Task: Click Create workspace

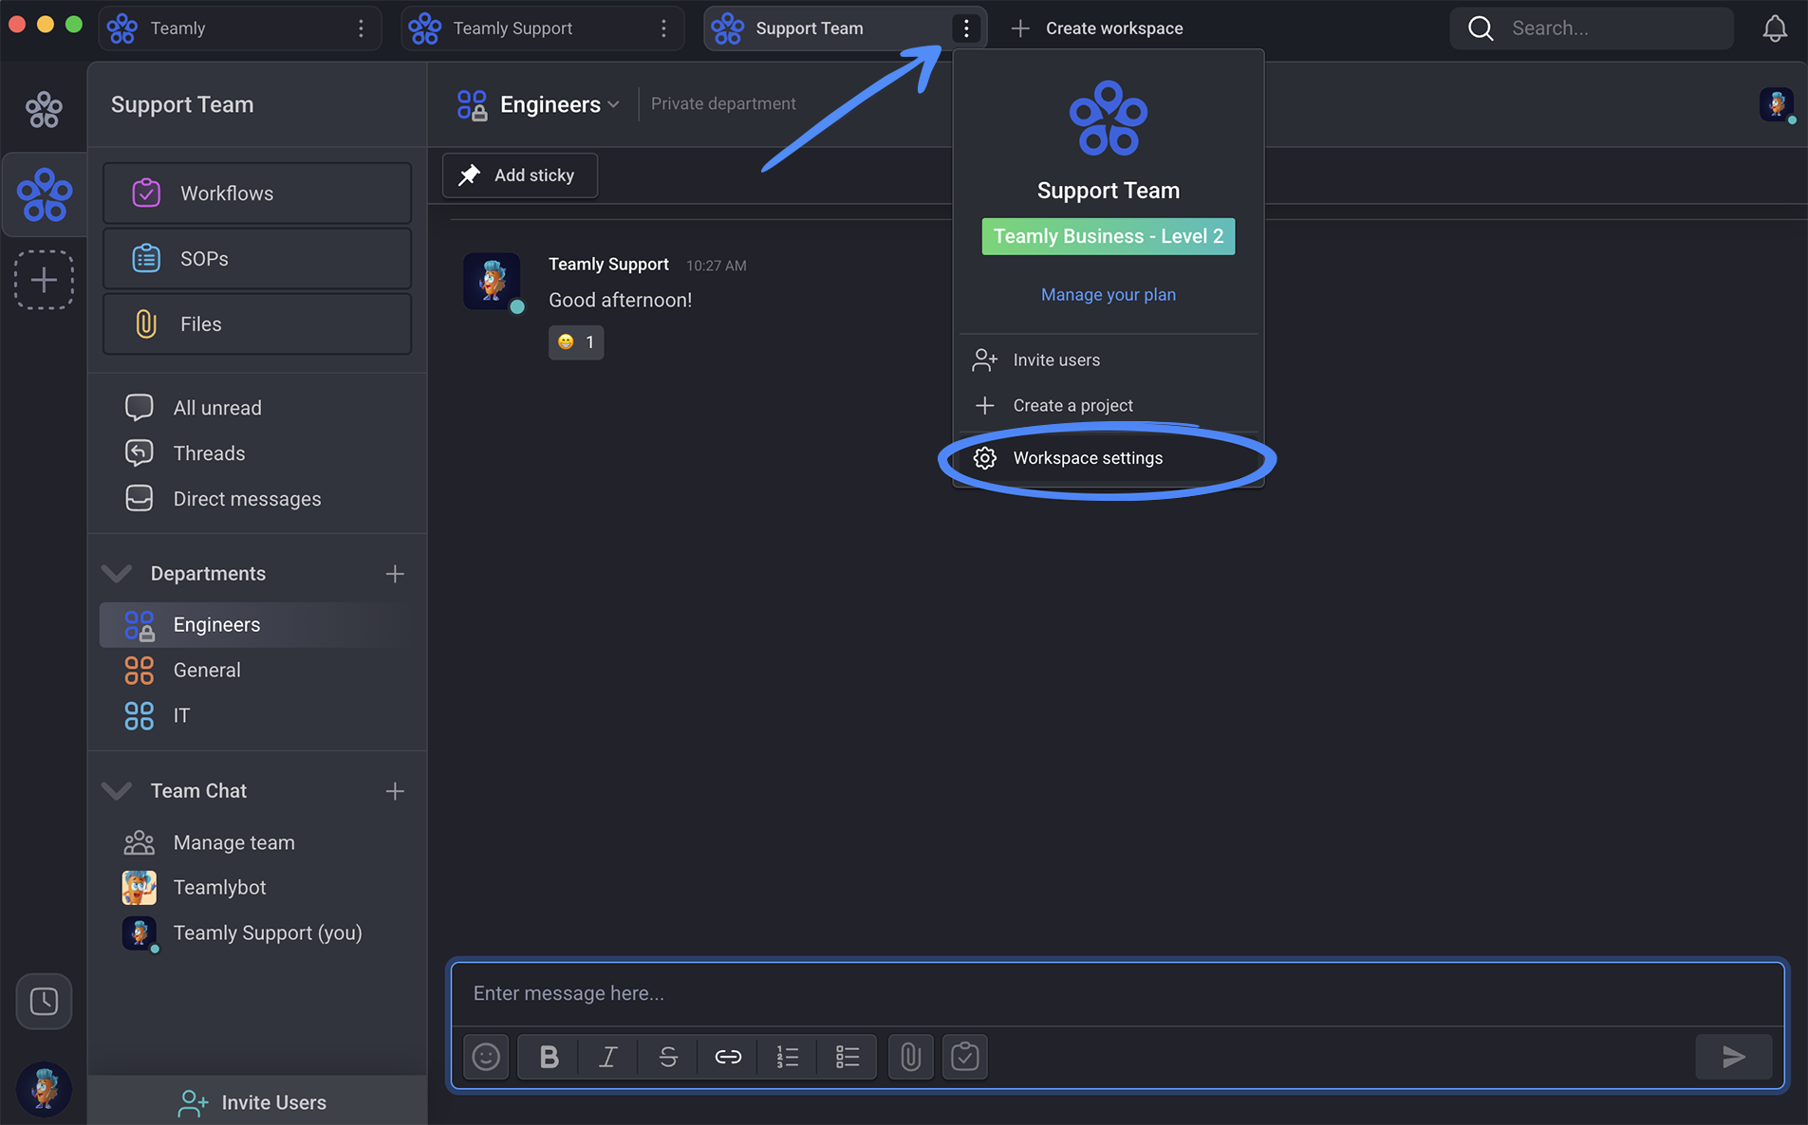Action: (x=1097, y=28)
